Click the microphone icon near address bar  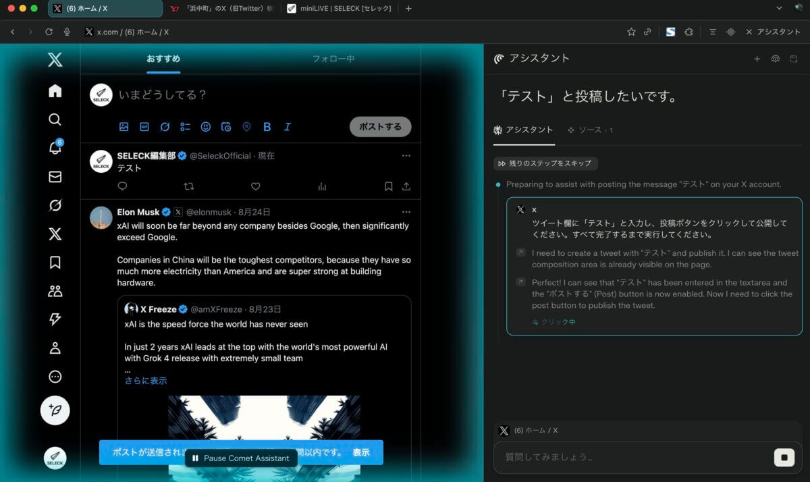tap(67, 32)
